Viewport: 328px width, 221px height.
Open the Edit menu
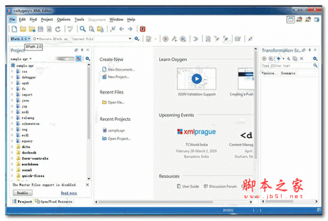click(x=22, y=20)
